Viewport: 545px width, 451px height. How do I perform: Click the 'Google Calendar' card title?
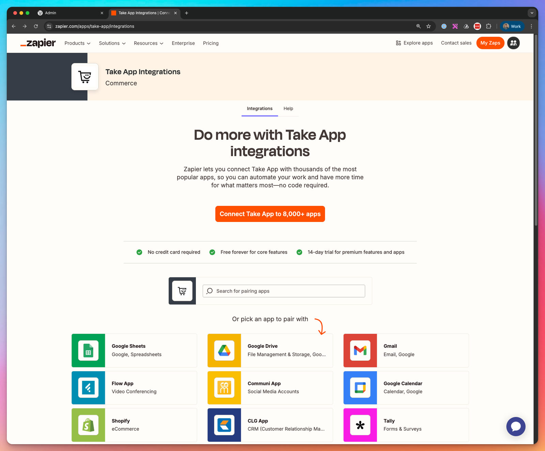click(403, 384)
